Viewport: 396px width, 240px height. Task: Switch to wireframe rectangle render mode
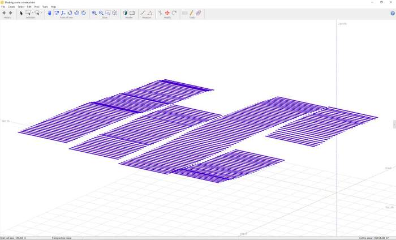pos(132,13)
